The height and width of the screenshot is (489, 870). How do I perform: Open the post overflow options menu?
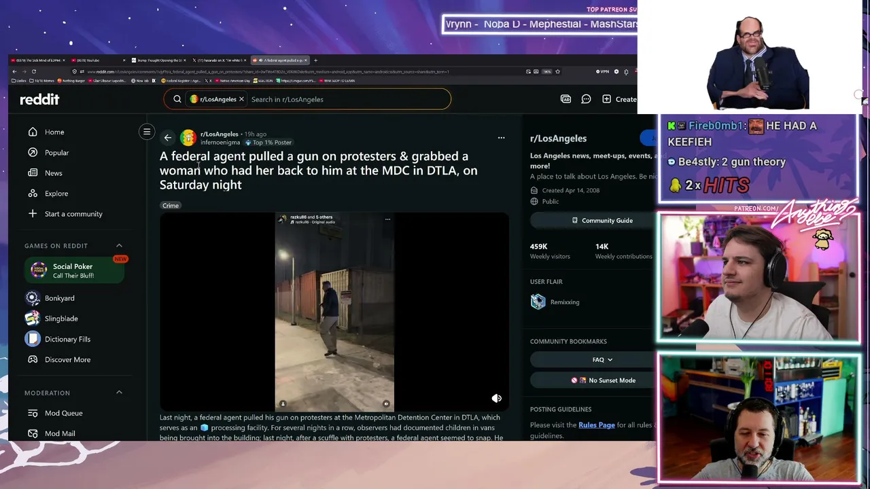[501, 138]
